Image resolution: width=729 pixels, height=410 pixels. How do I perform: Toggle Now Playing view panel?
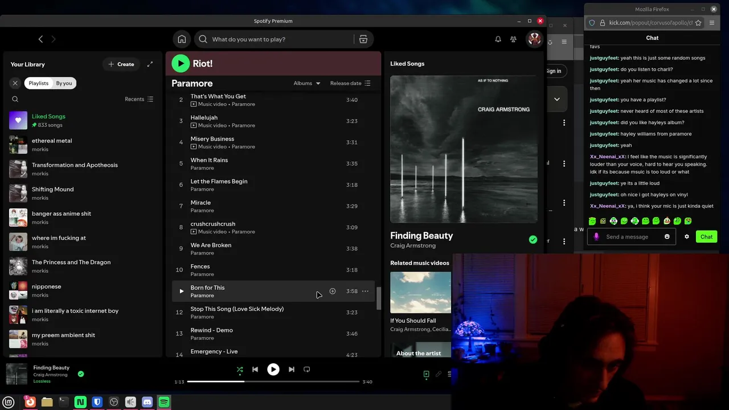pos(426,374)
